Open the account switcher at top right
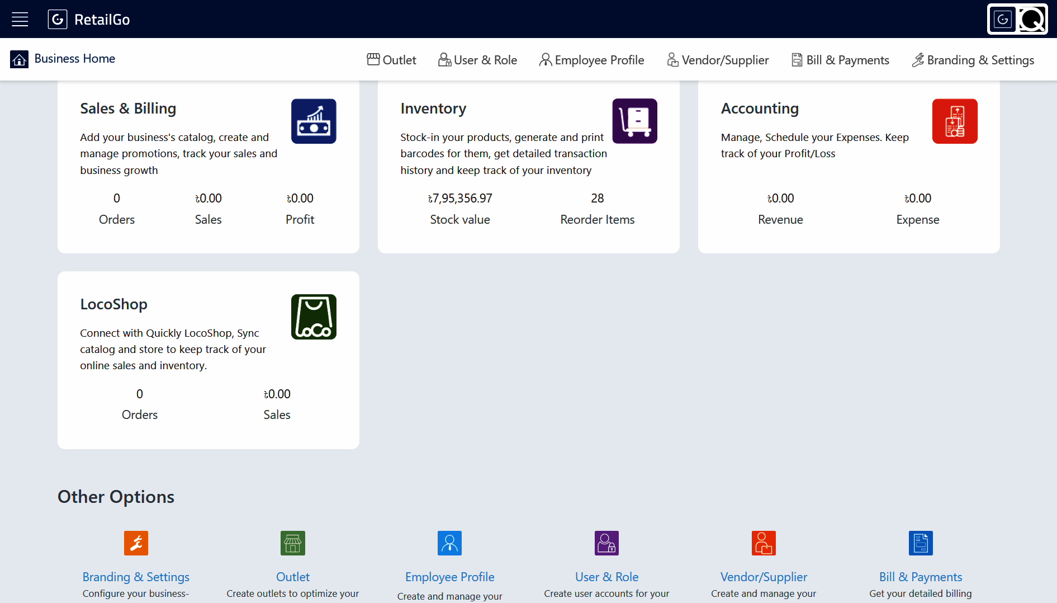This screenshot has height=603, width=1057. tap(1017, 20)
